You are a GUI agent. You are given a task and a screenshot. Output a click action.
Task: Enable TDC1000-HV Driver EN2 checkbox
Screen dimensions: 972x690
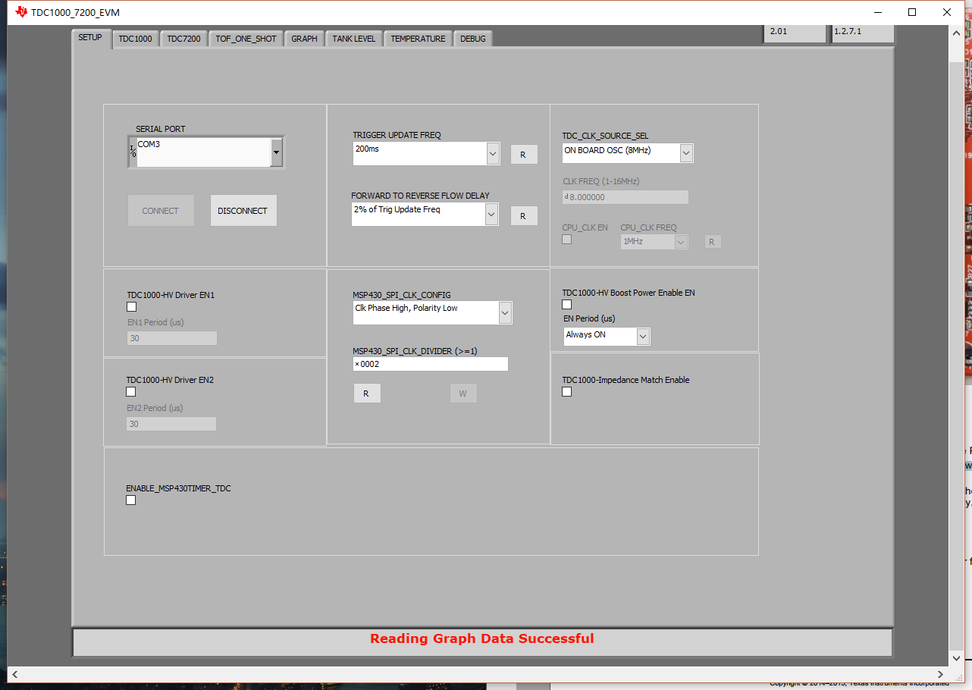click(x=131, y=392)
